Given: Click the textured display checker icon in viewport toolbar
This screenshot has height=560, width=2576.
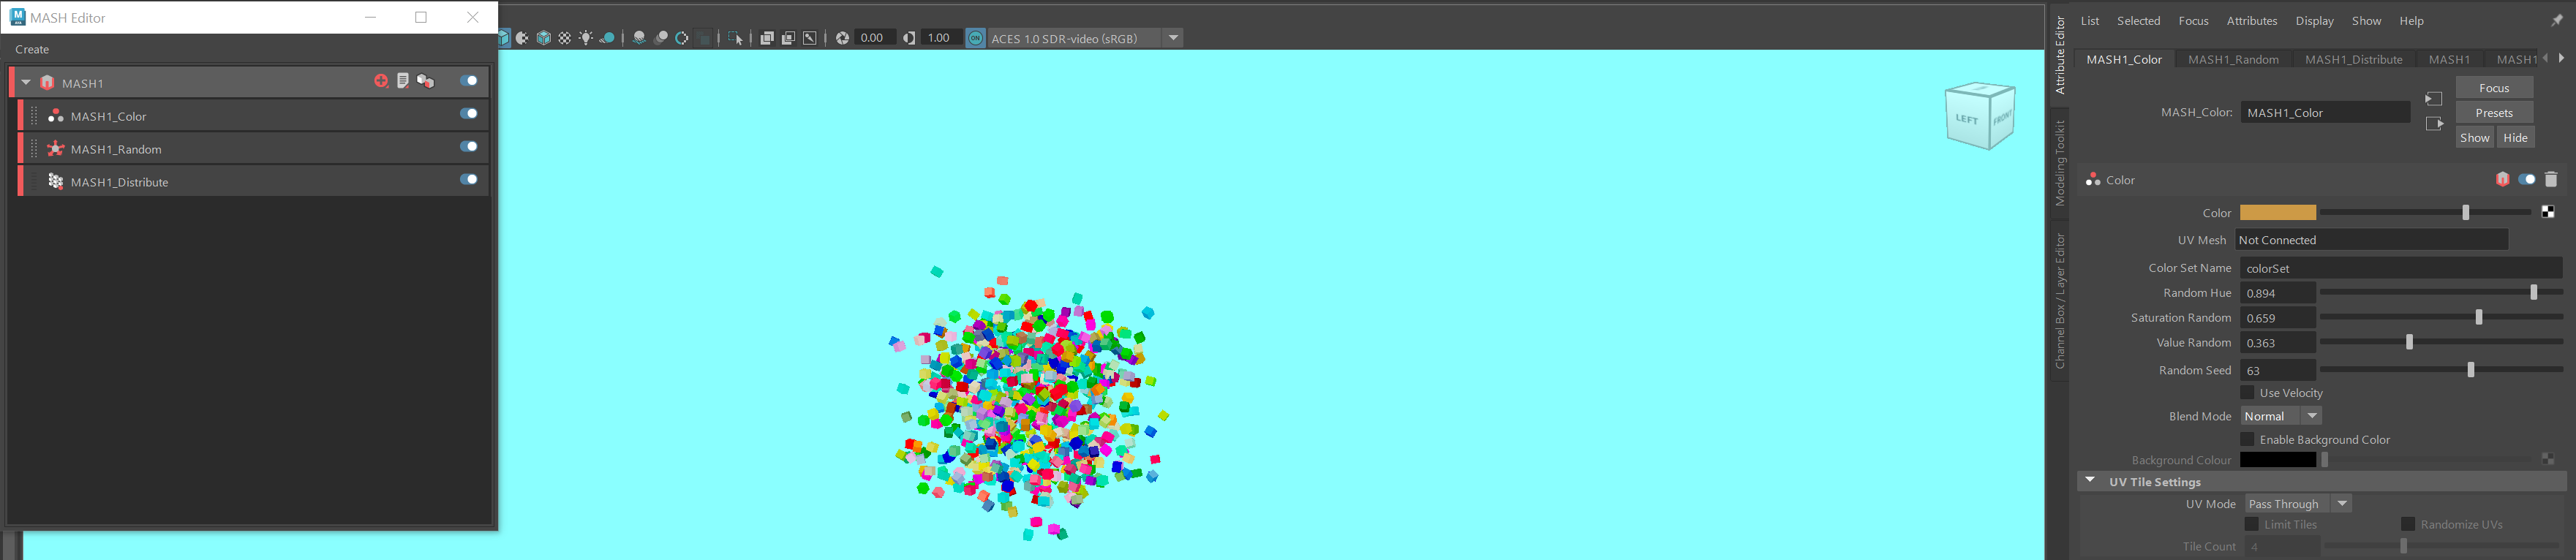Looking at the screenshot, I should click(565, 38).
